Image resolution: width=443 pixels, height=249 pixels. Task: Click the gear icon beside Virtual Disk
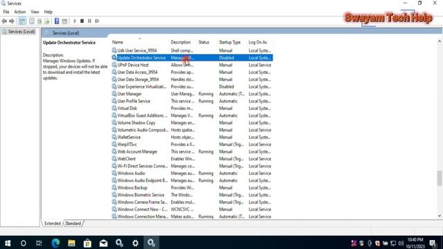(x=114, y=108)
